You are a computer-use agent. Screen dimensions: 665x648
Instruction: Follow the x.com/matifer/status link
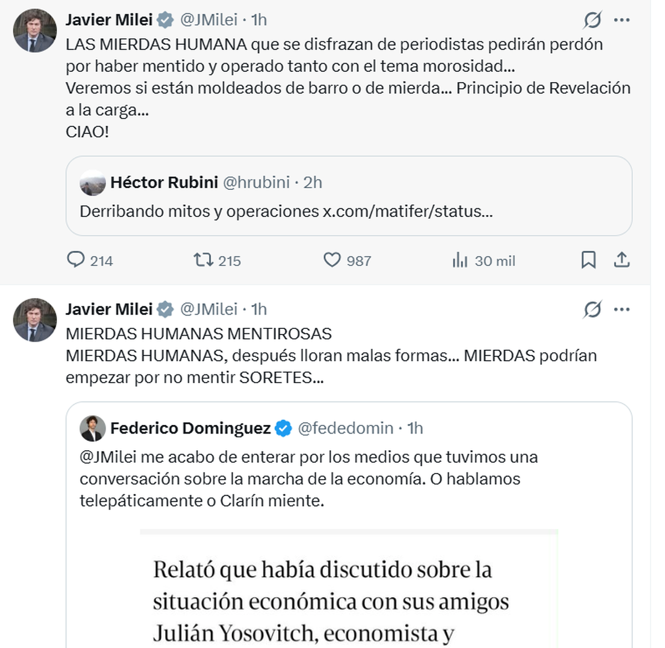click(408, 211)
